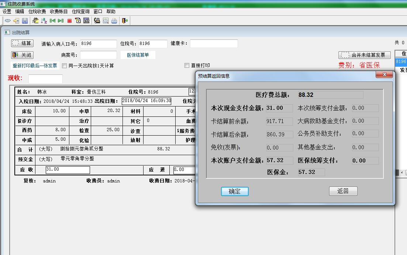This screenshot has width=407, height=255.
Task: Click 公务员补助支付 0.00 field
Action: coord(365,133)
